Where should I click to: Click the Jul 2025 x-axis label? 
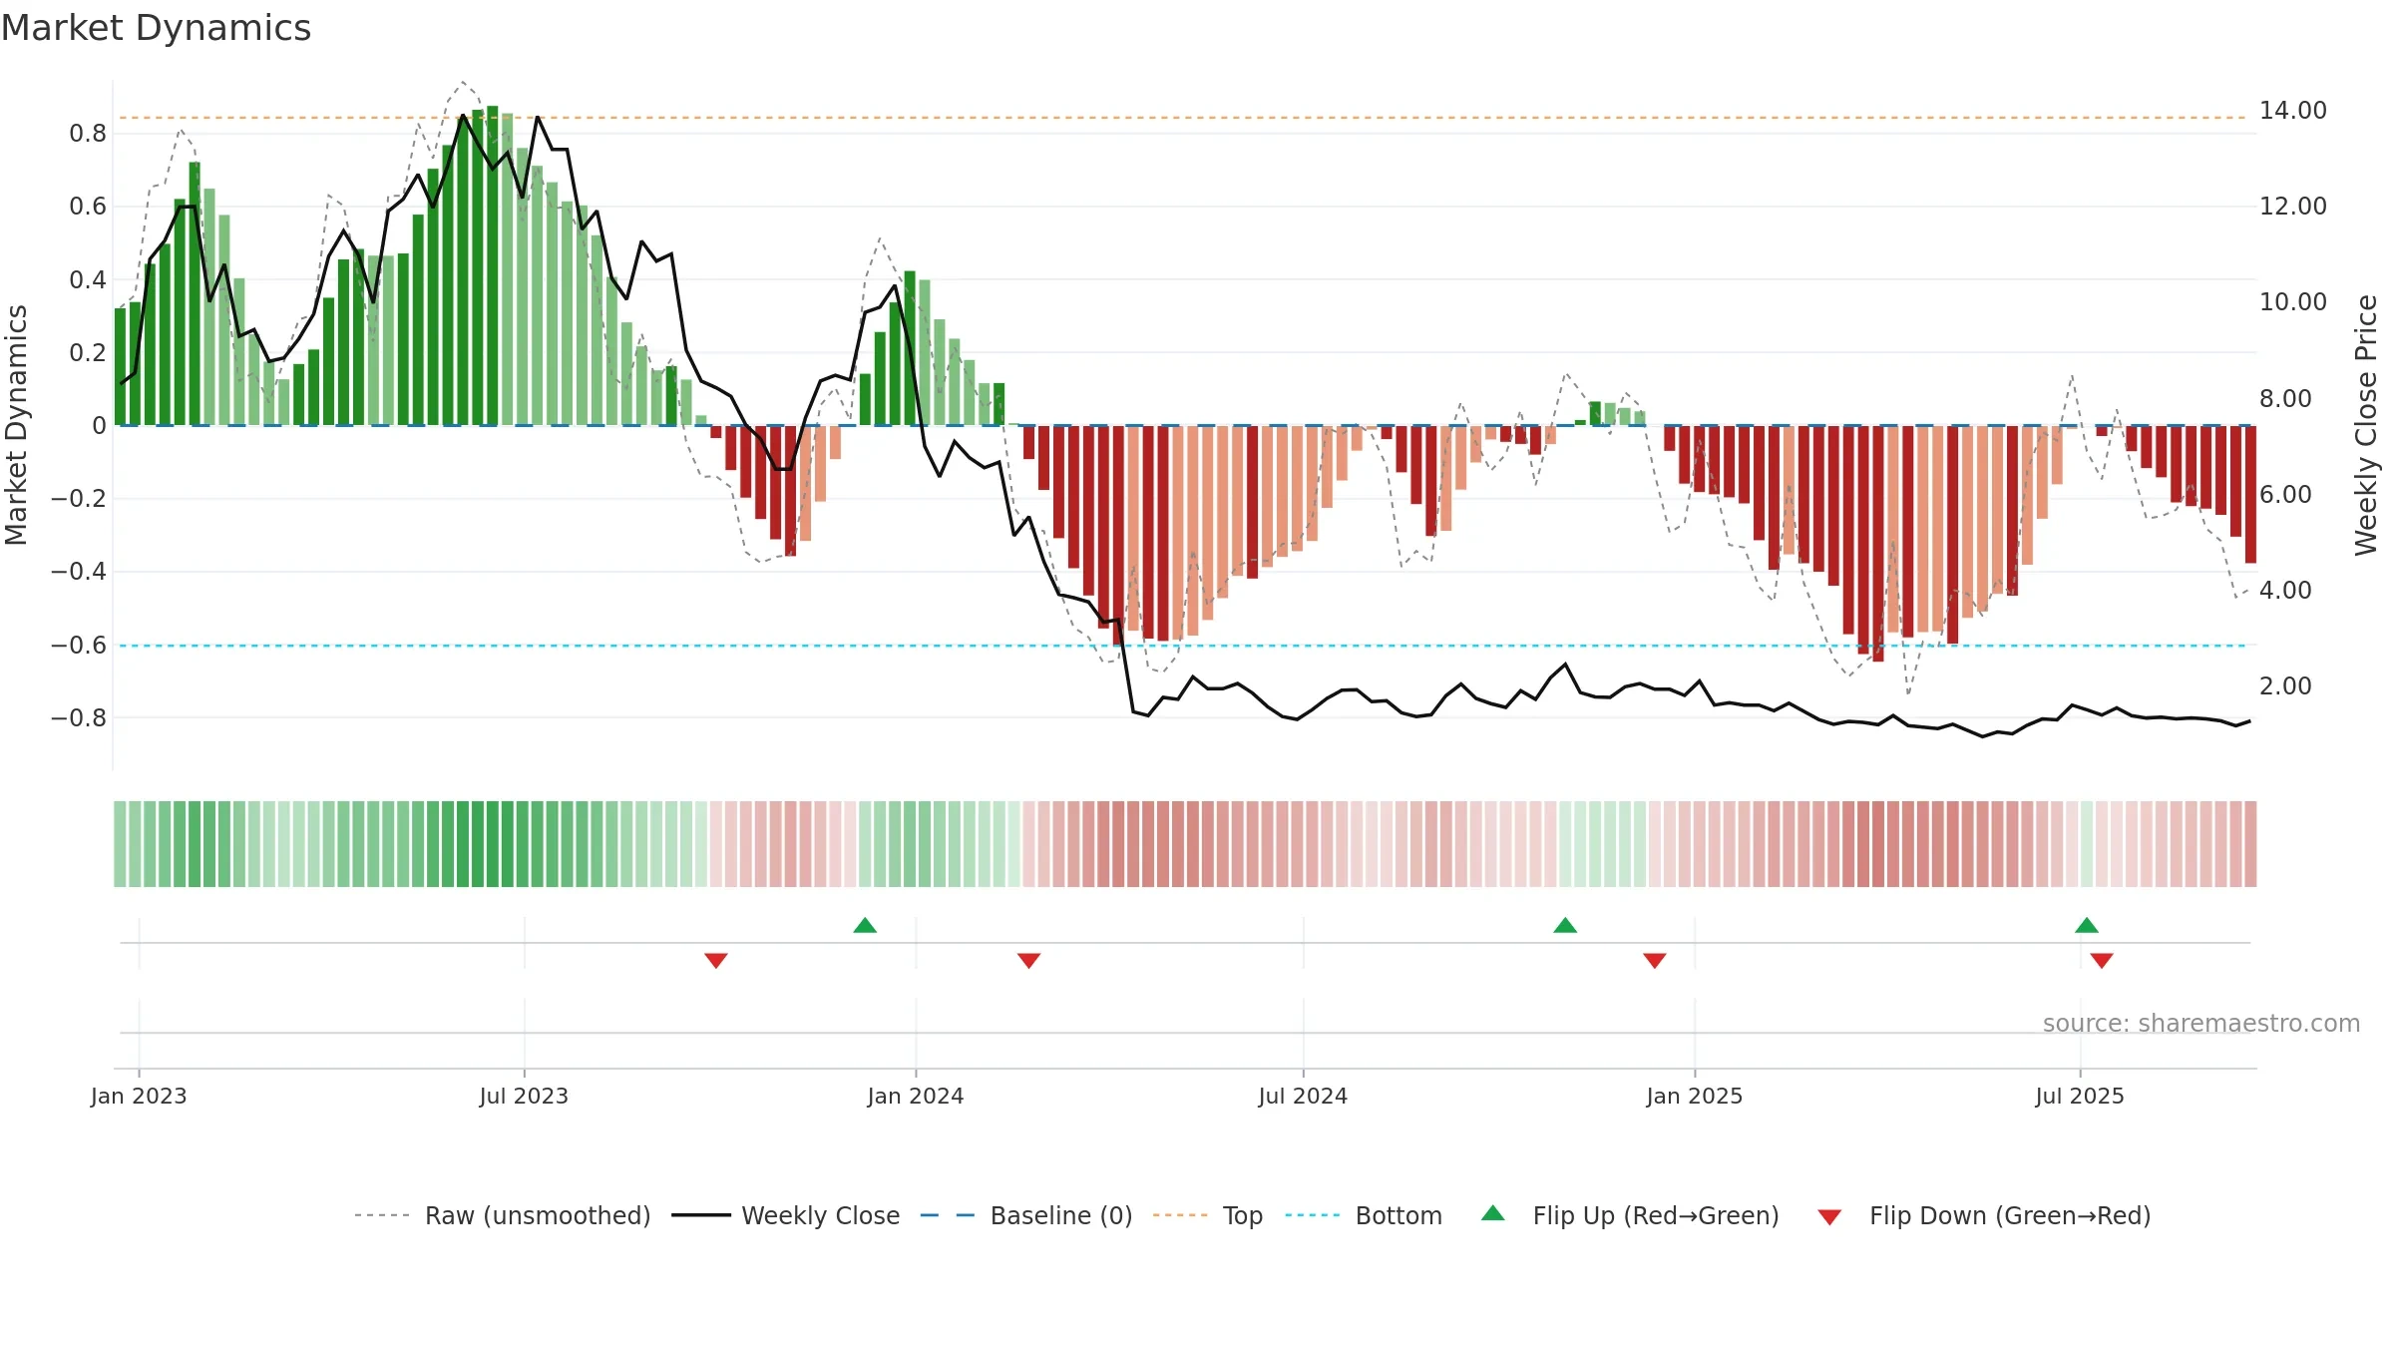point(2080,1096)
